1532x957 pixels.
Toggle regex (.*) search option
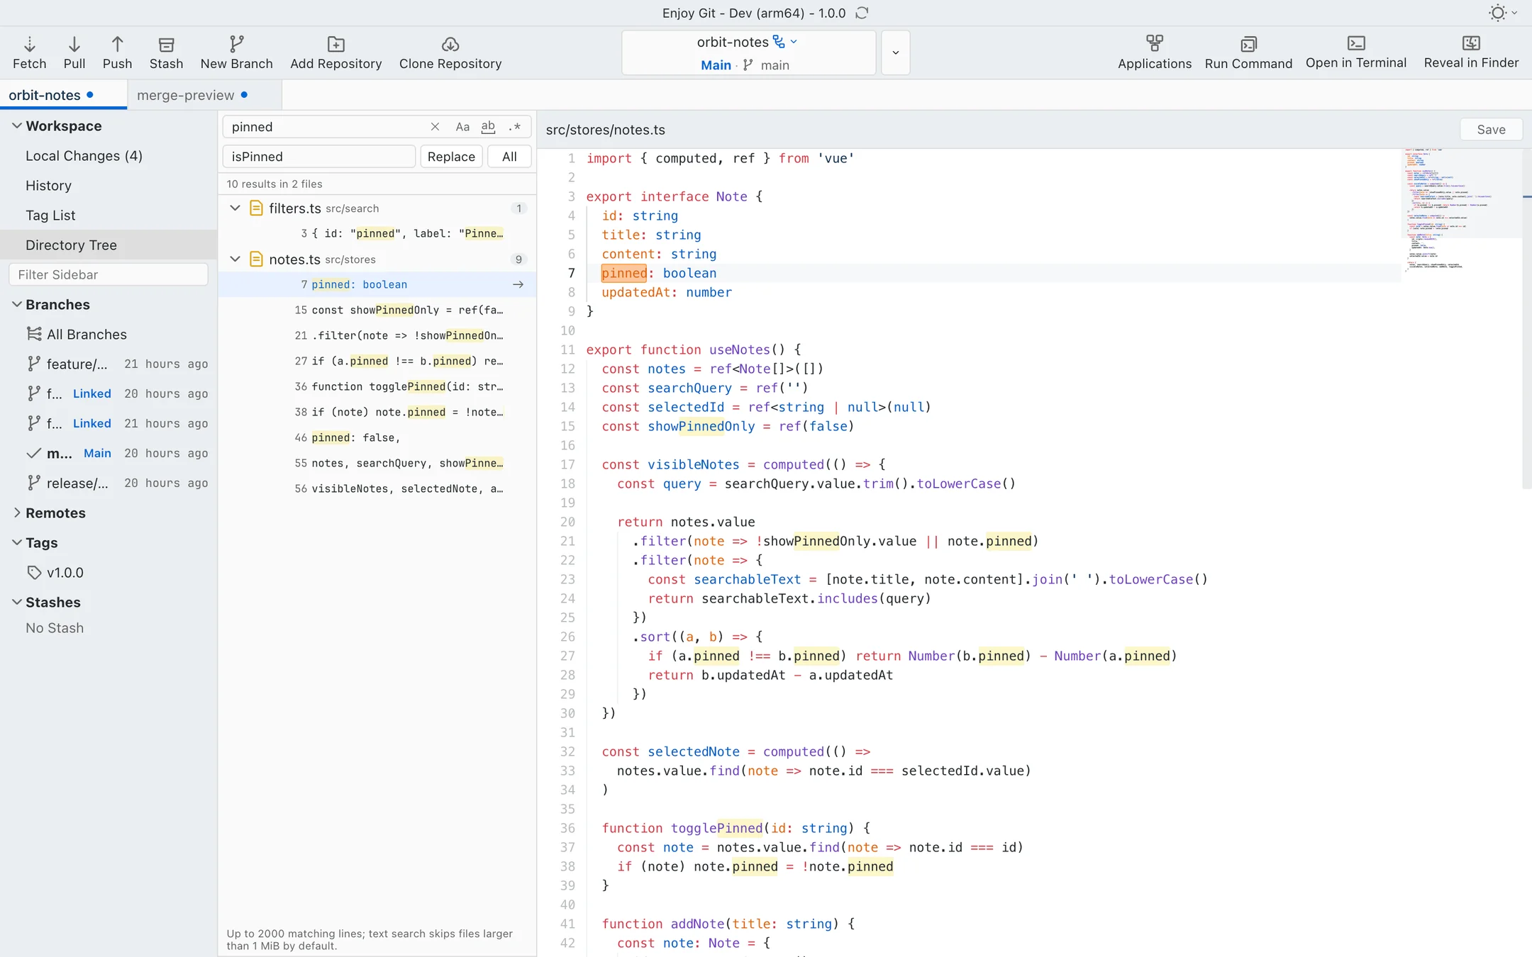click(x=514, y=127)
